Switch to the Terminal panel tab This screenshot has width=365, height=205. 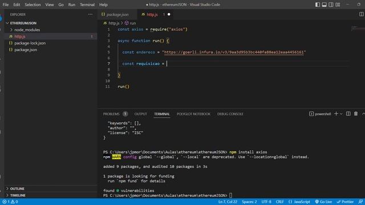[162, 114]
